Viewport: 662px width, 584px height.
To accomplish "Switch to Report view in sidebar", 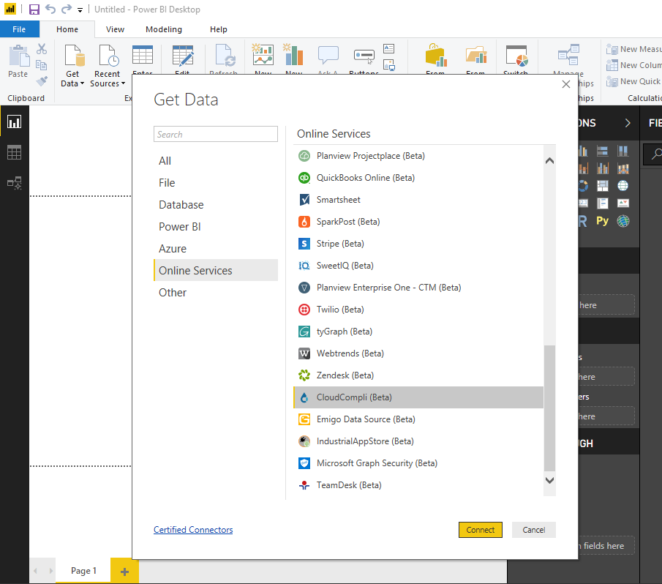I will (x=15, y=122).
